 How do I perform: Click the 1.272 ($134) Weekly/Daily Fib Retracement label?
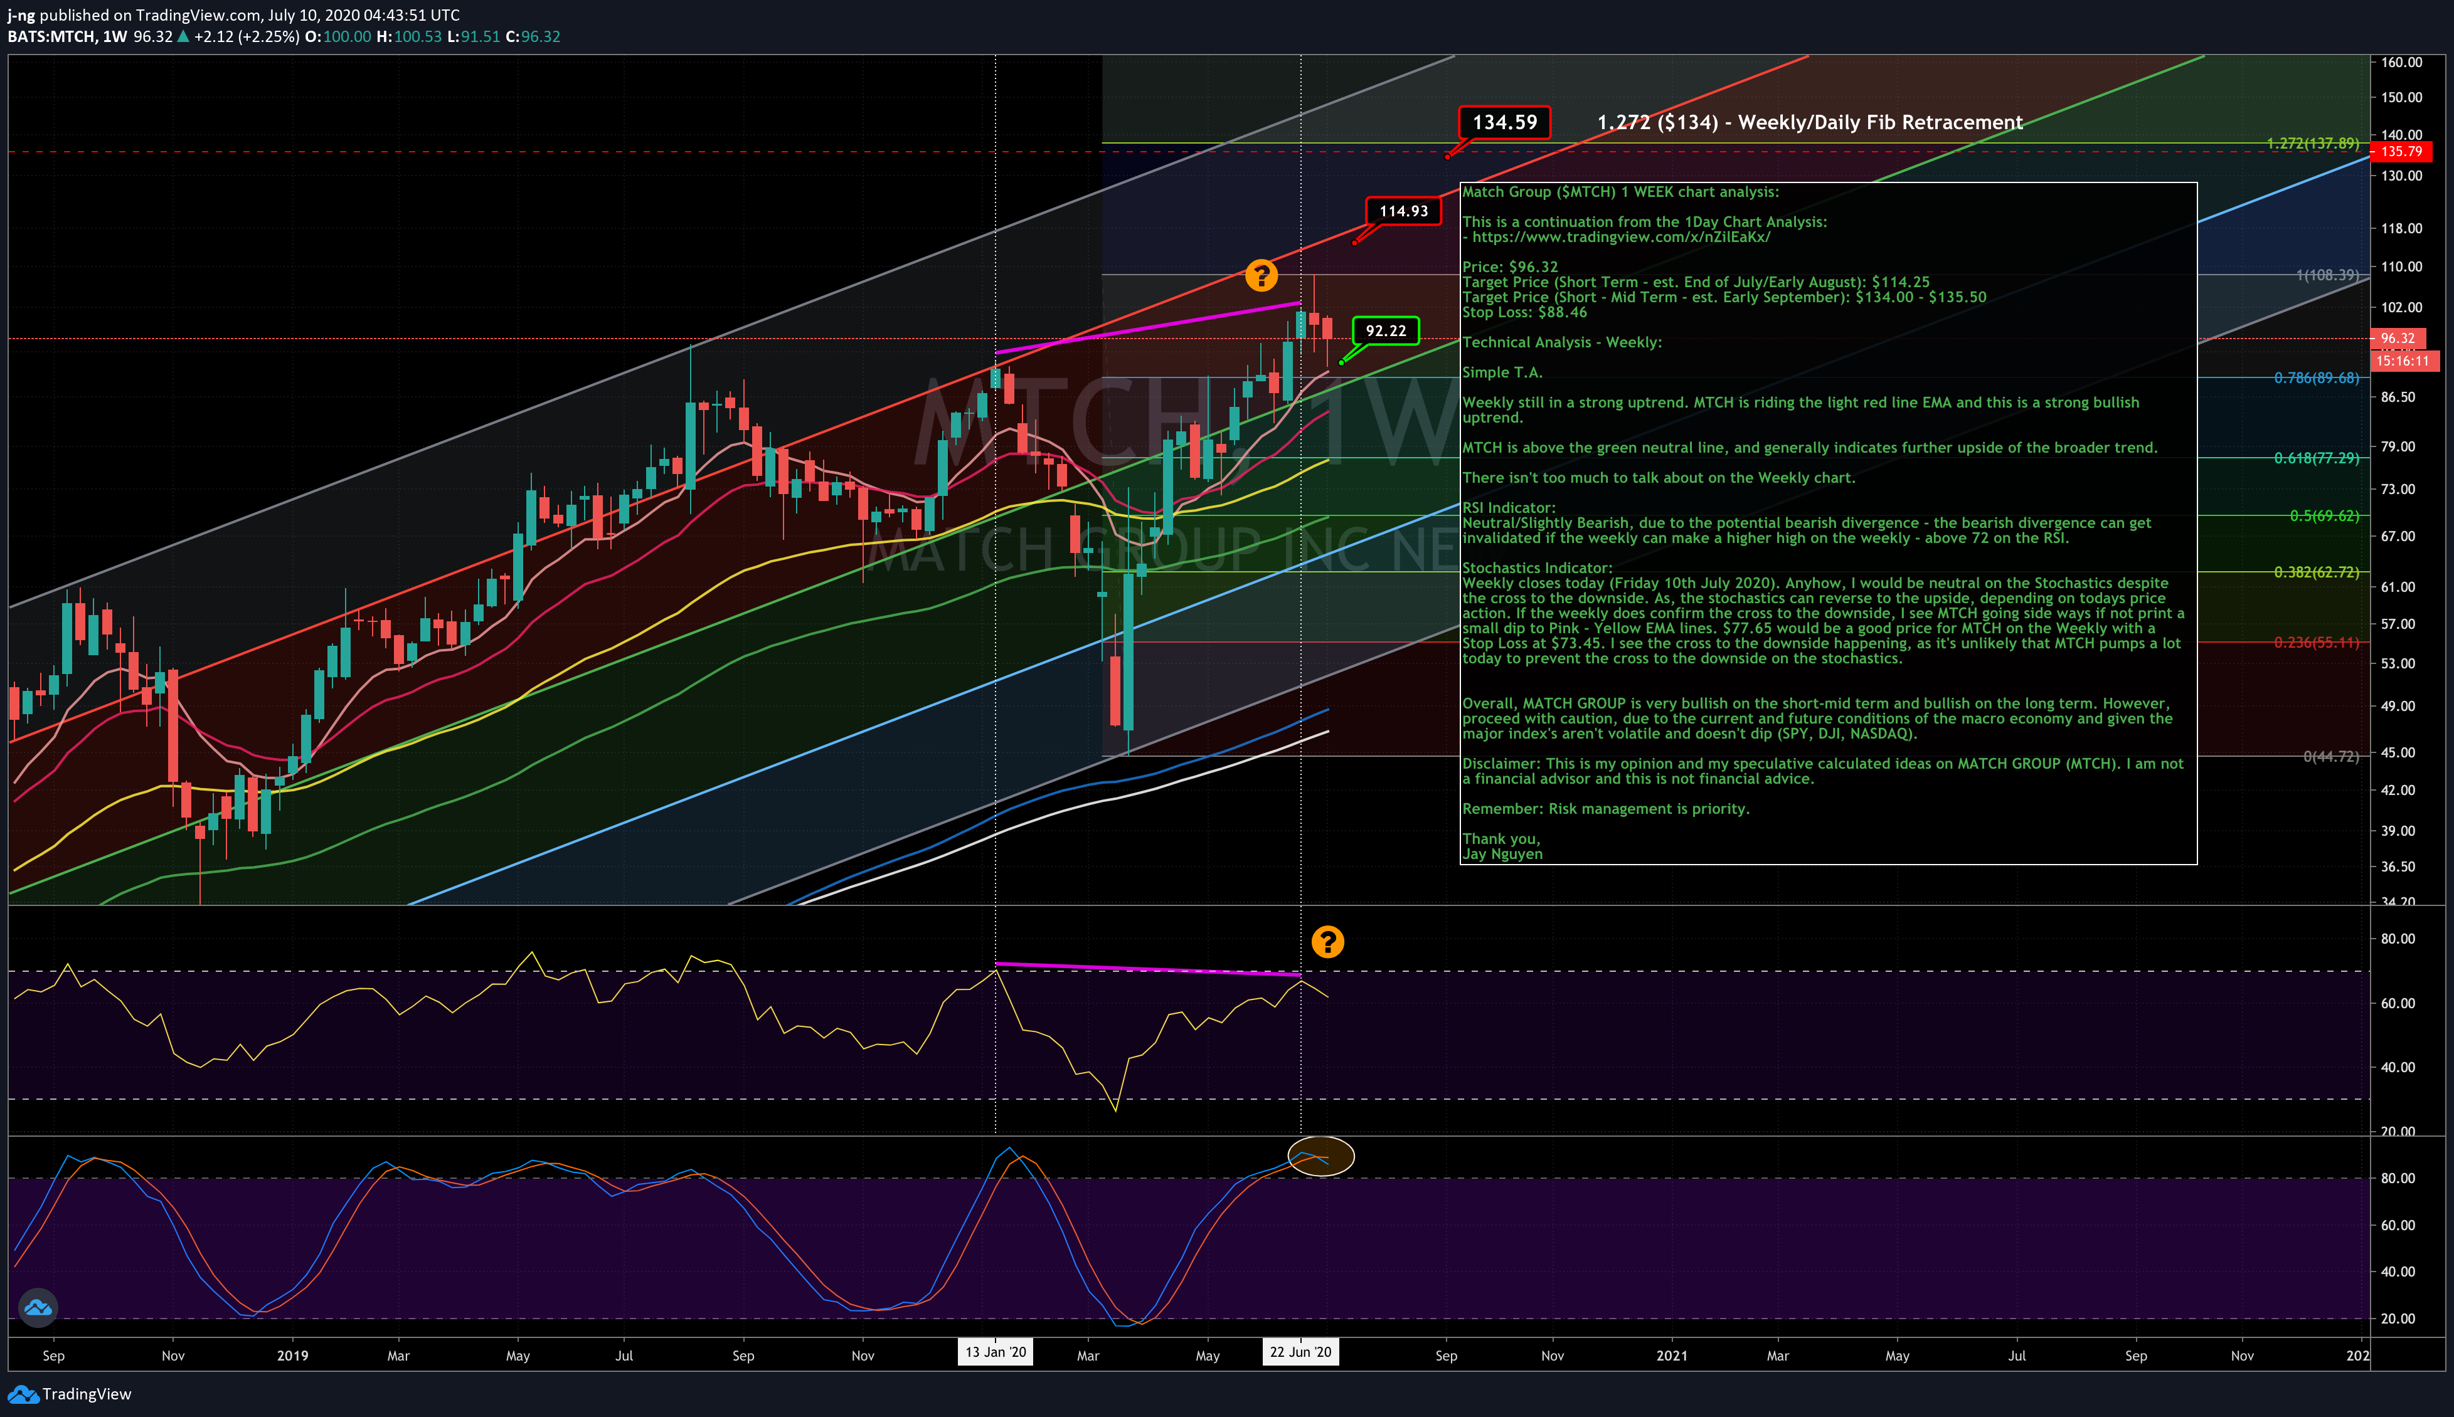1810,123
